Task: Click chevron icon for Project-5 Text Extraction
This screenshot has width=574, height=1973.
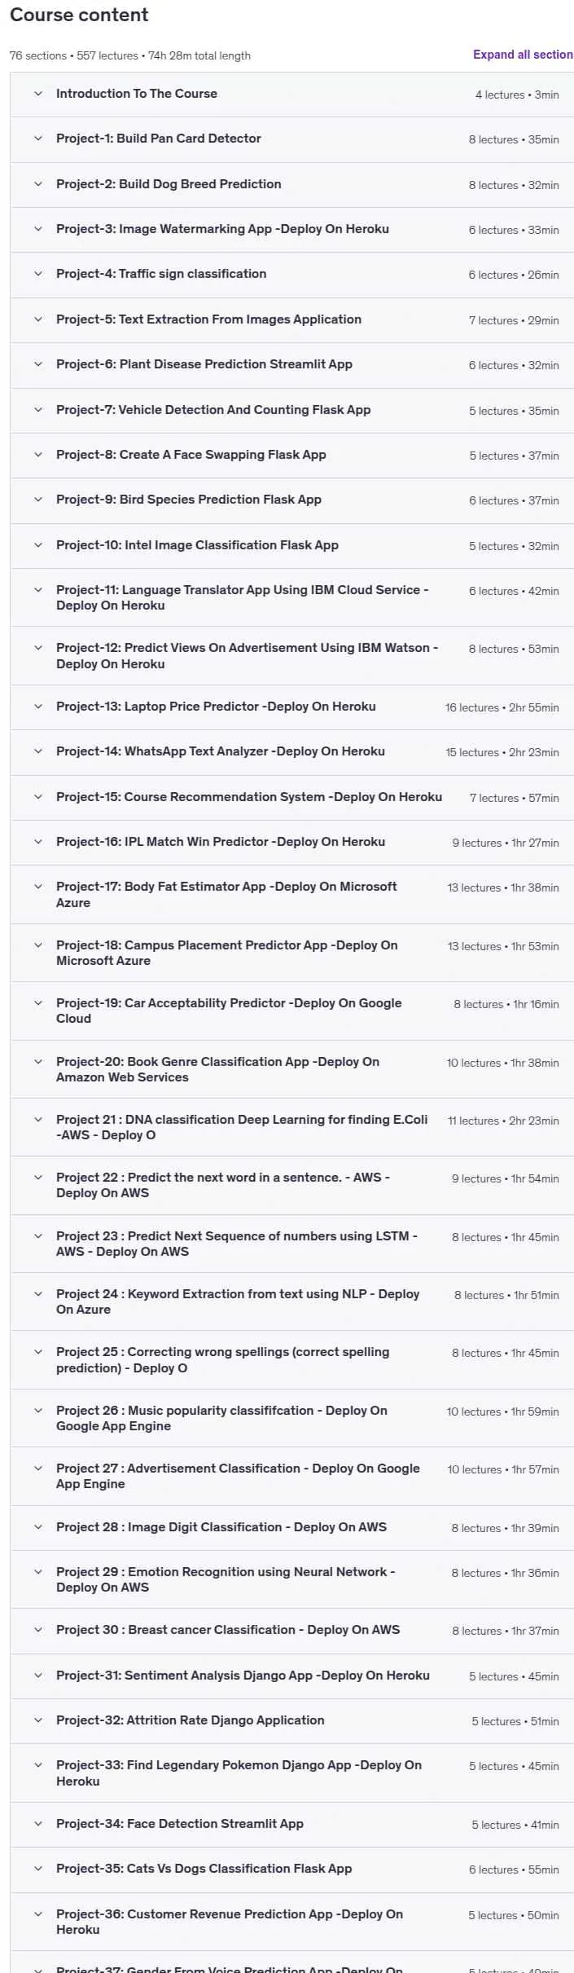Action: pos(38,319)
